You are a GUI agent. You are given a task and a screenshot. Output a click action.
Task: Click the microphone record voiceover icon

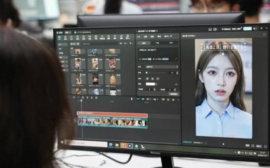(132, 99)
